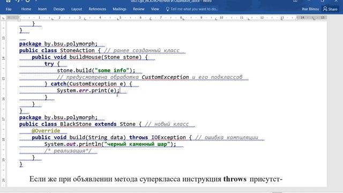
Task: Click the comment '// новый класс'
Action: tap(167, 124)
